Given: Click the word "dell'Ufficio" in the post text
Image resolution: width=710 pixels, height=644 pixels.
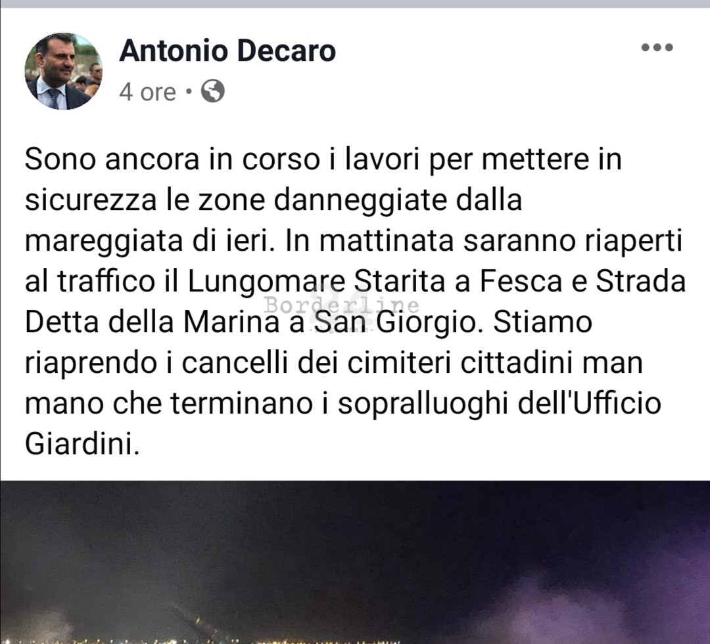Looking at the screenshot, I should tap(589, 403).
